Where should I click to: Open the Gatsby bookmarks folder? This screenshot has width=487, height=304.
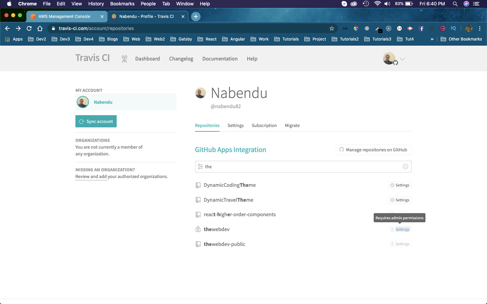[181, 39]
